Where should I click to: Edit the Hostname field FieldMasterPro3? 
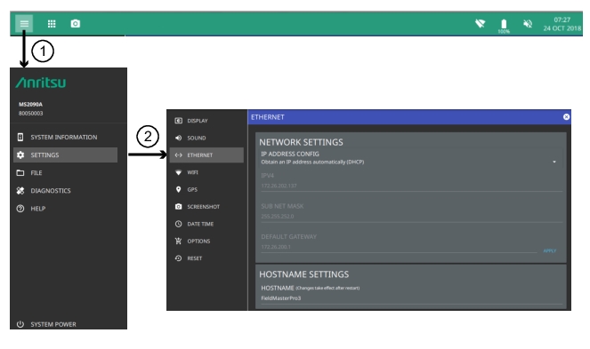coord(412,298)
